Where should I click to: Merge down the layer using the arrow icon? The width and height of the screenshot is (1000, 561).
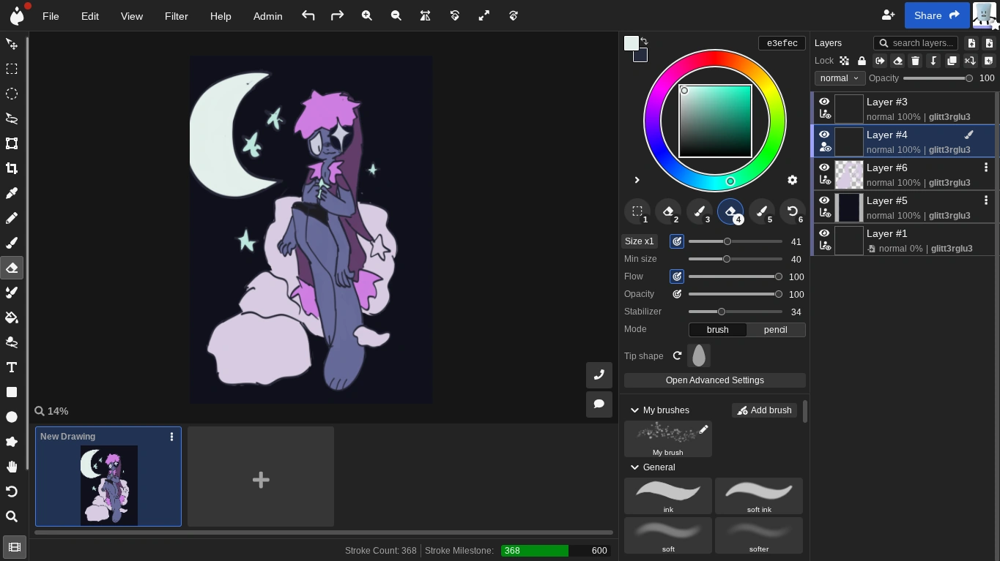click(x=933, y=61)
